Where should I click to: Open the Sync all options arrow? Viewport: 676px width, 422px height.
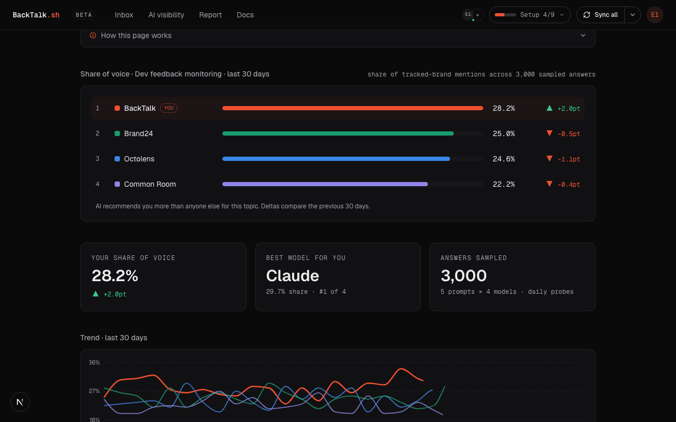coord(633,15)
